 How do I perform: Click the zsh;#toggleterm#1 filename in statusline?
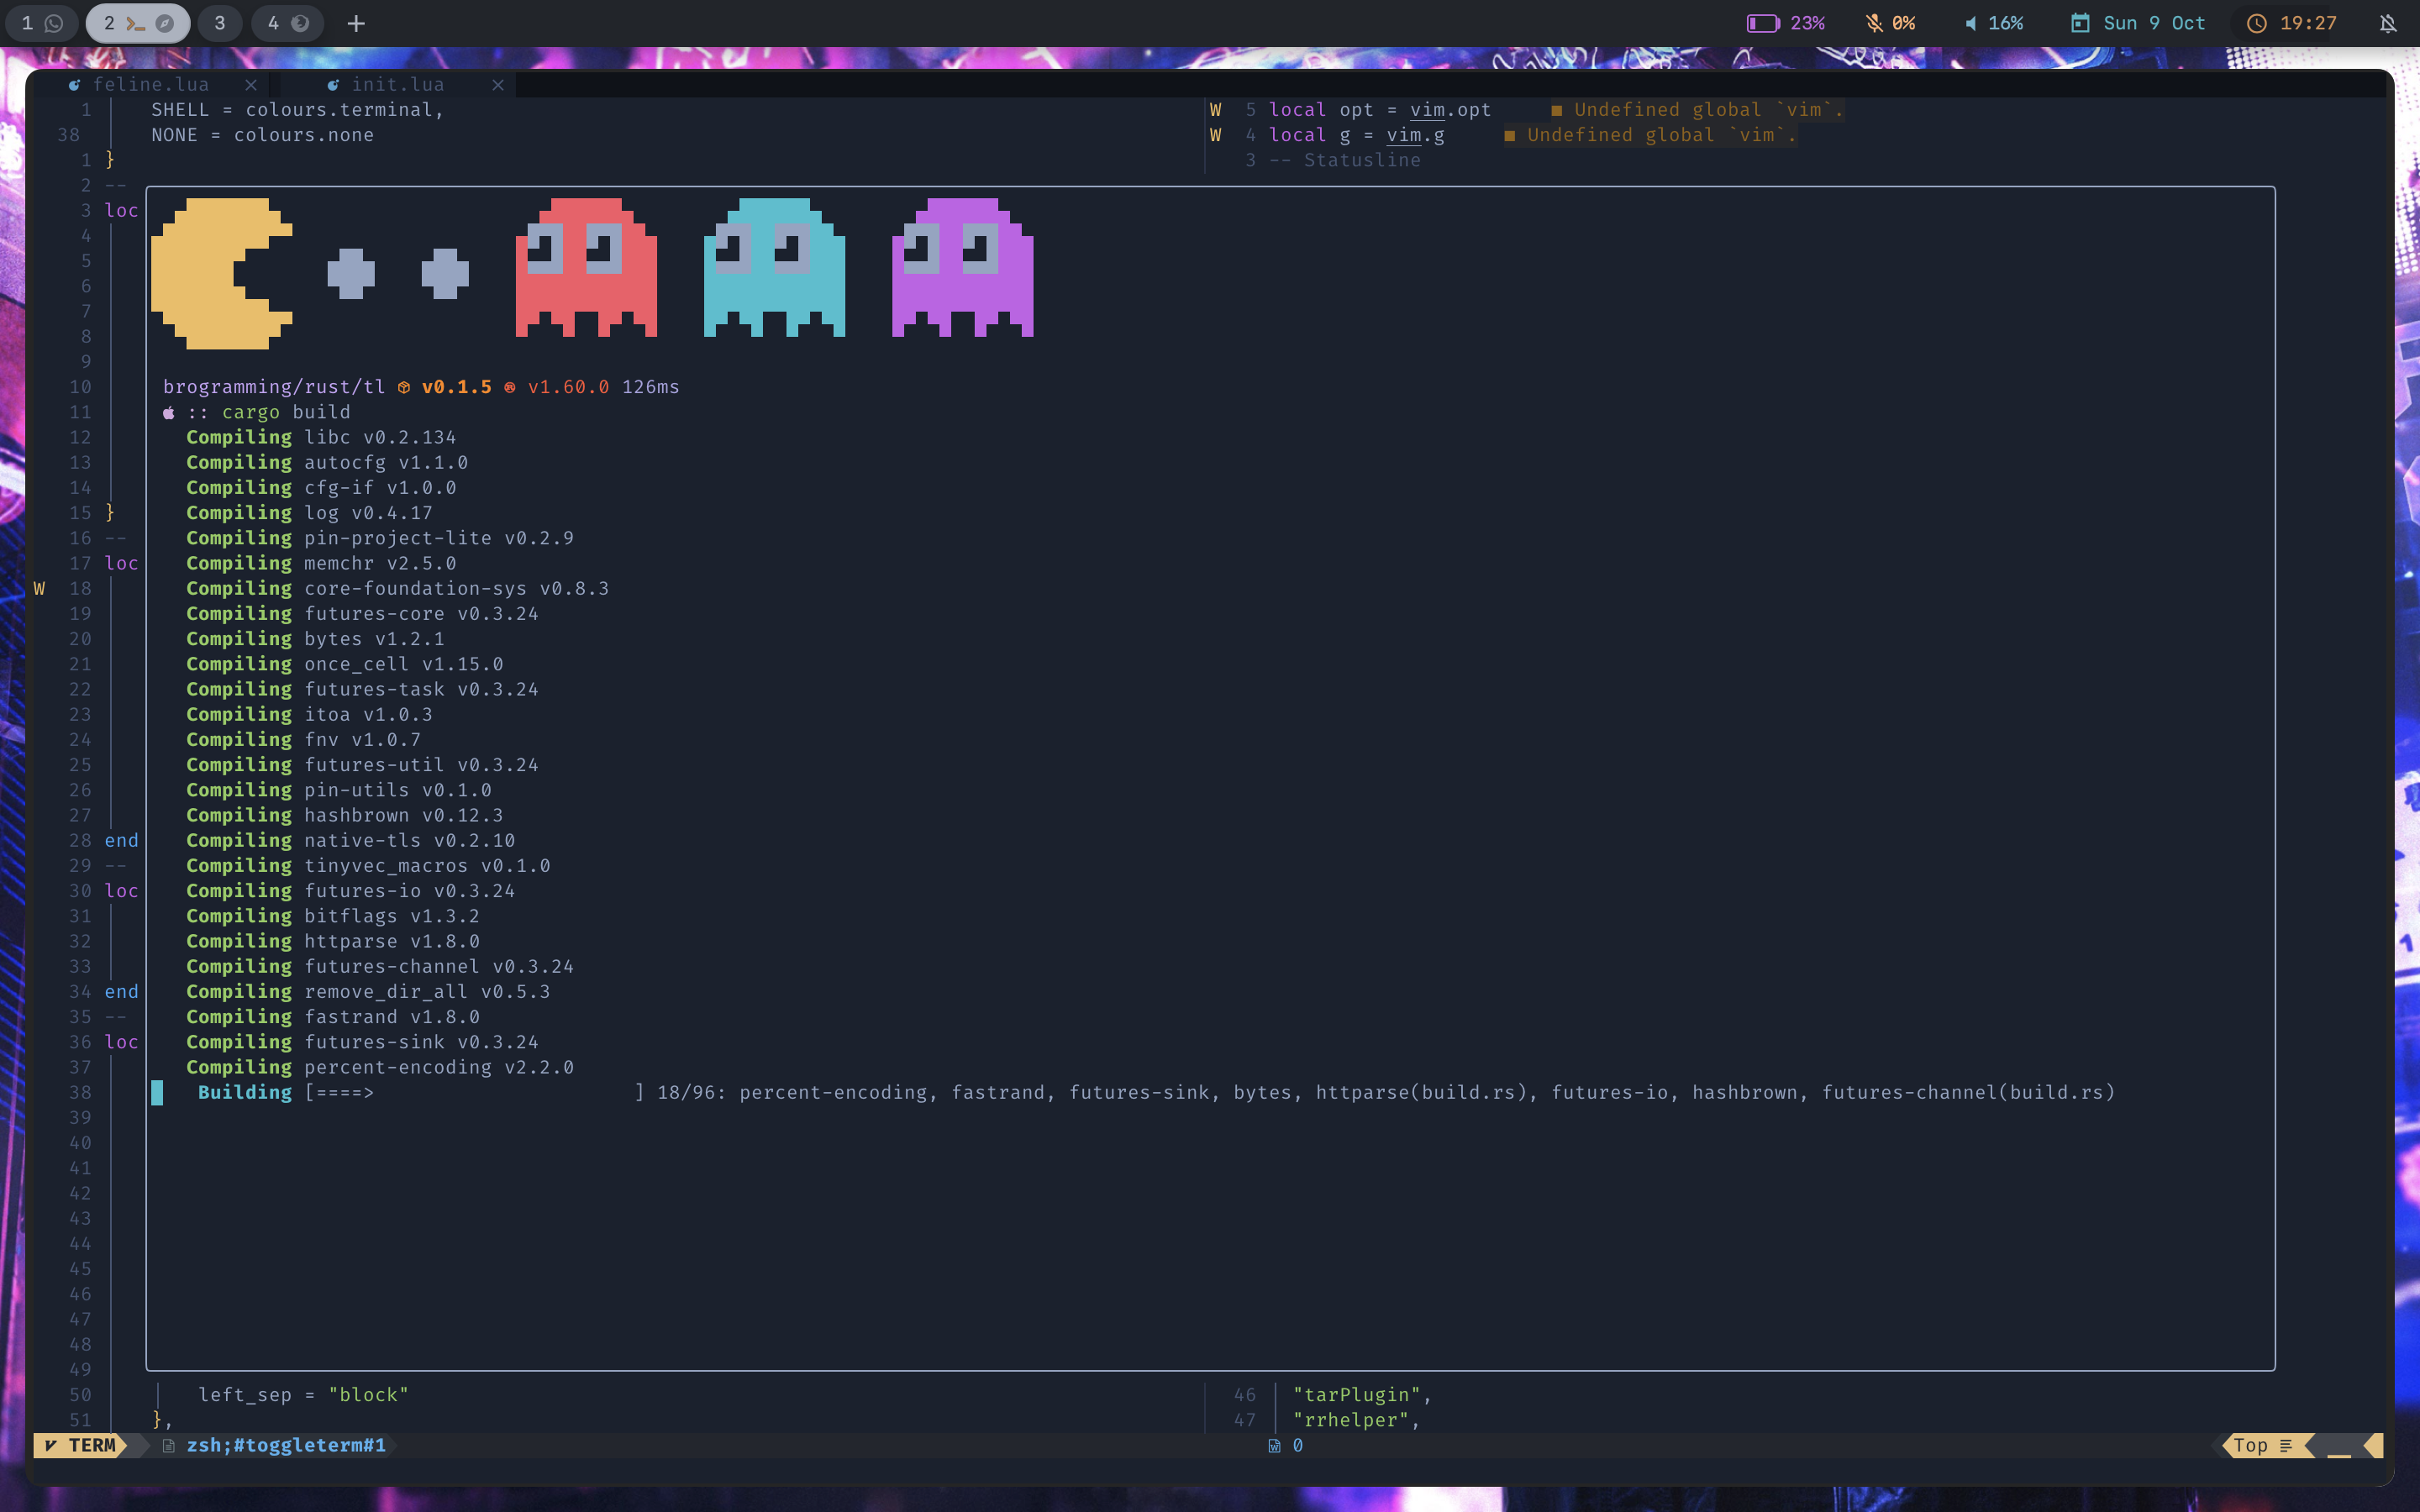click(285, 1445)
